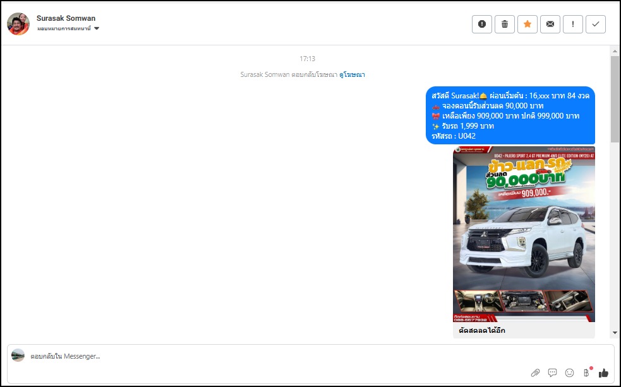Click the baht payment icon

(586, 373)
